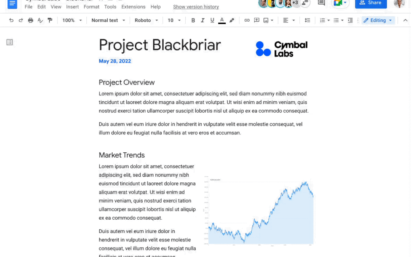Screen dimensions: 411x257
Task: Open the Roboto font dropdown
Action: click(146, 20)
